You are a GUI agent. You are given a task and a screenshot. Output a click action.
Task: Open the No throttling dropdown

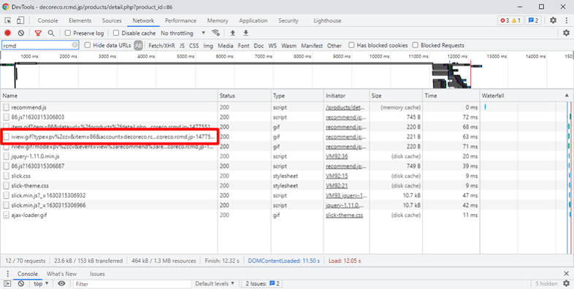(183, 33)
